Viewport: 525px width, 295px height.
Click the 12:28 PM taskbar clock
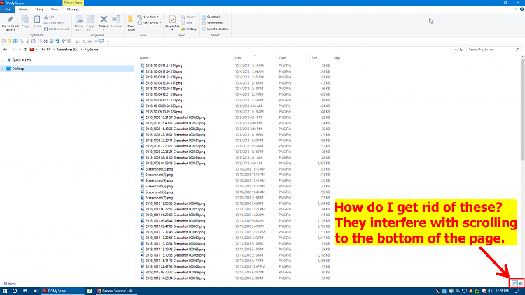(502, 291)
